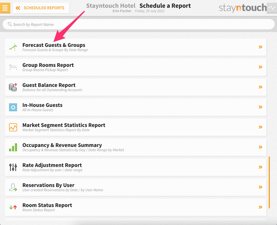Select the Room Status Report title
Screen dimensions: 277x225
[47, 205]
